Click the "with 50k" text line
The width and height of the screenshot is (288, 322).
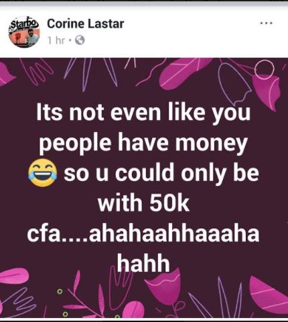[x=143, y=204]
